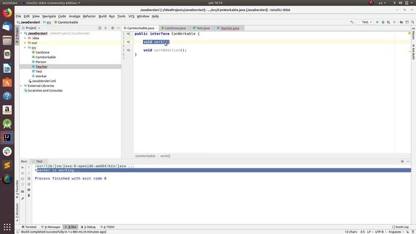The width and height of the screenshot is (416, 234).
Task: Hide the Project tool window
Action: pyautogui.click(x=118, y=28)
